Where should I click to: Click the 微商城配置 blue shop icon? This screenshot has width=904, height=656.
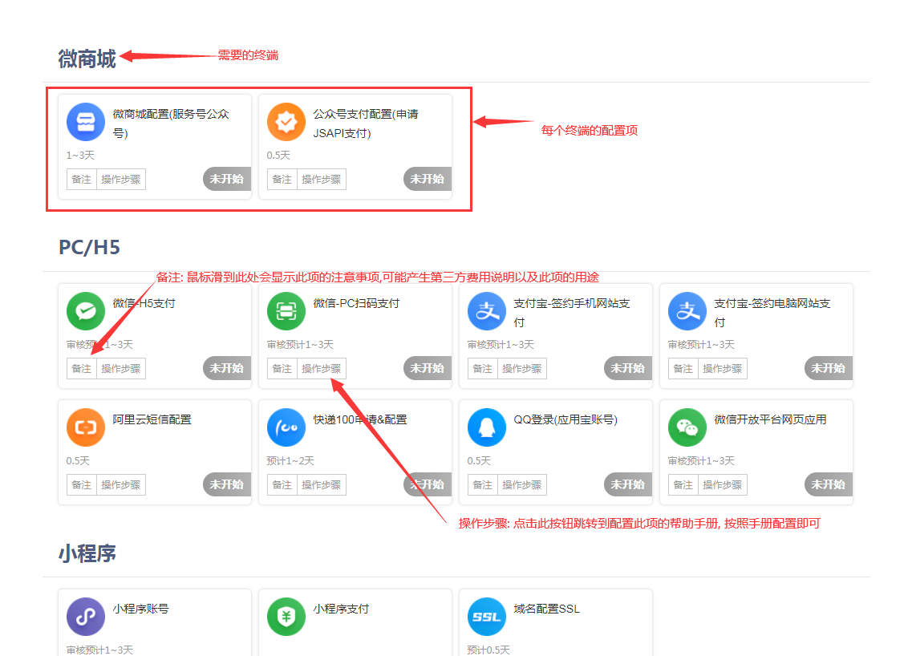[86, 122]
